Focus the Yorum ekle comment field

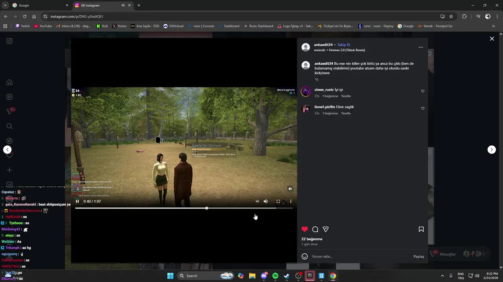361,257
